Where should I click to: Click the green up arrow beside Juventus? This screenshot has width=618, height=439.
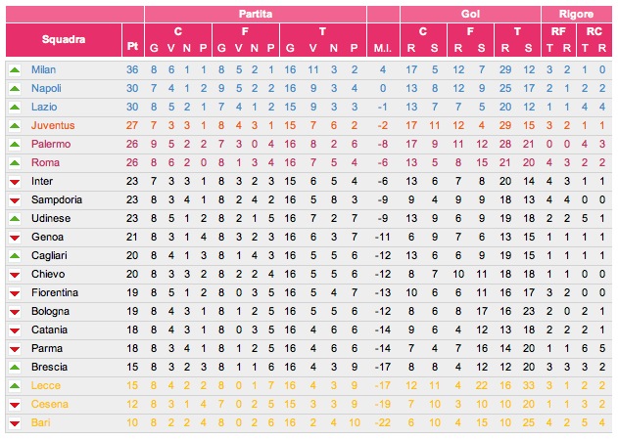click(14, 126)
